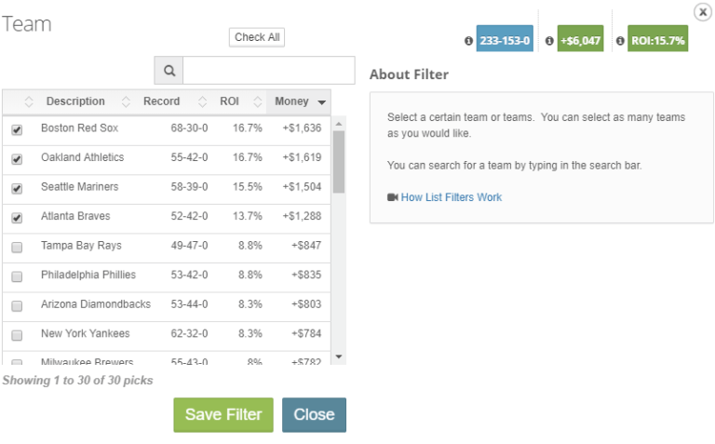Enable the New York Yankees checkbox
The image size is (715, 444).
pos(17,335)
